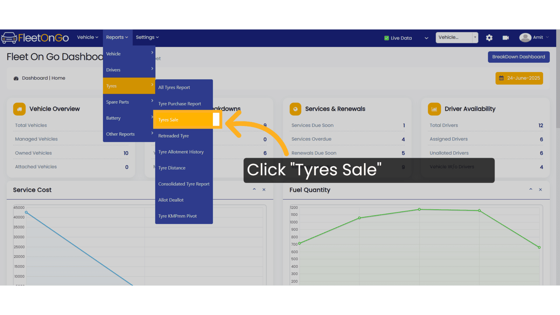Click Services Due Soon row
Screen dimensions: 560x315
click(x=348, y=125)
